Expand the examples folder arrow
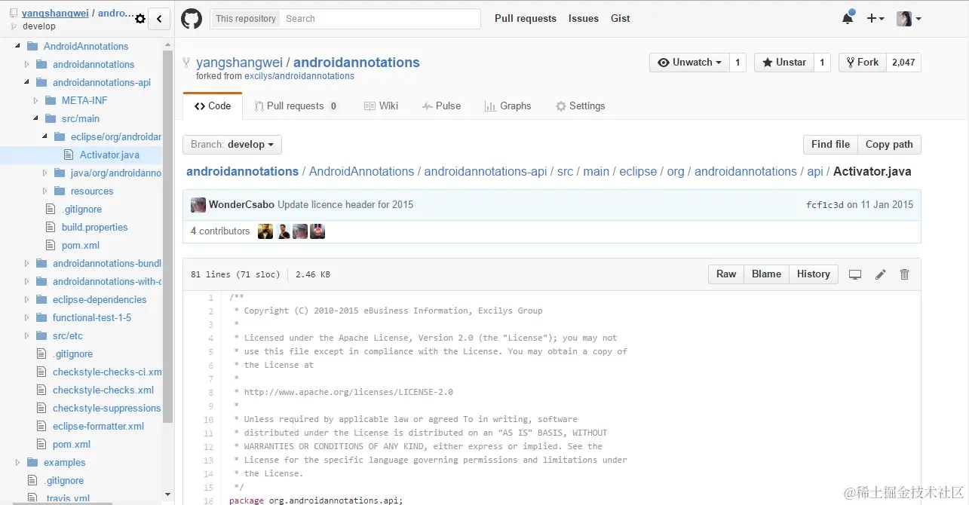Viewport: 969px width, 505px height. (17, 463)
